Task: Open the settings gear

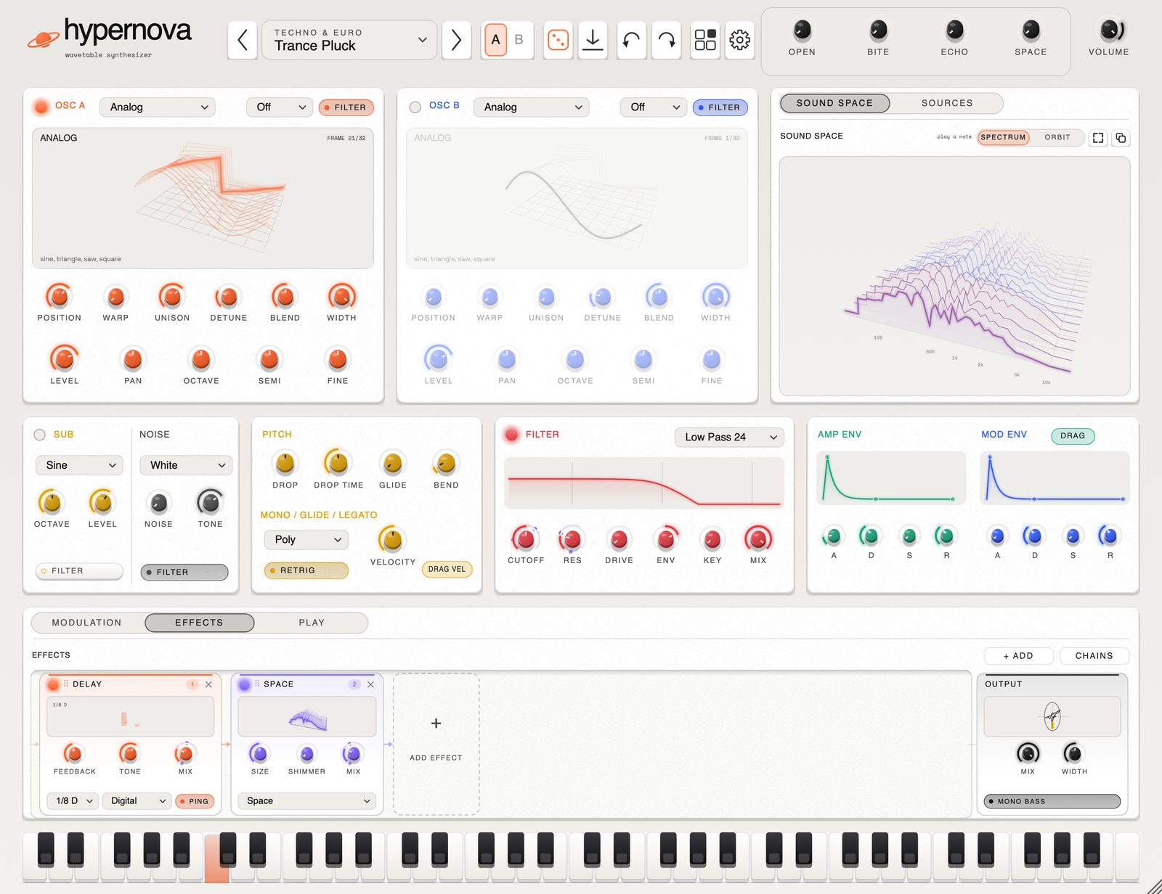Action: tap(740, 40)
